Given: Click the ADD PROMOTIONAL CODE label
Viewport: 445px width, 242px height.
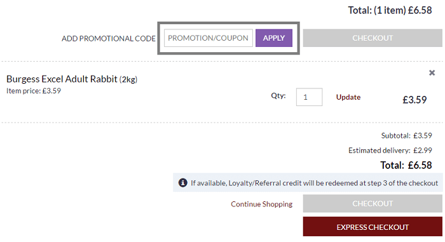Looking at the screenshot, I should click(109, 39).
